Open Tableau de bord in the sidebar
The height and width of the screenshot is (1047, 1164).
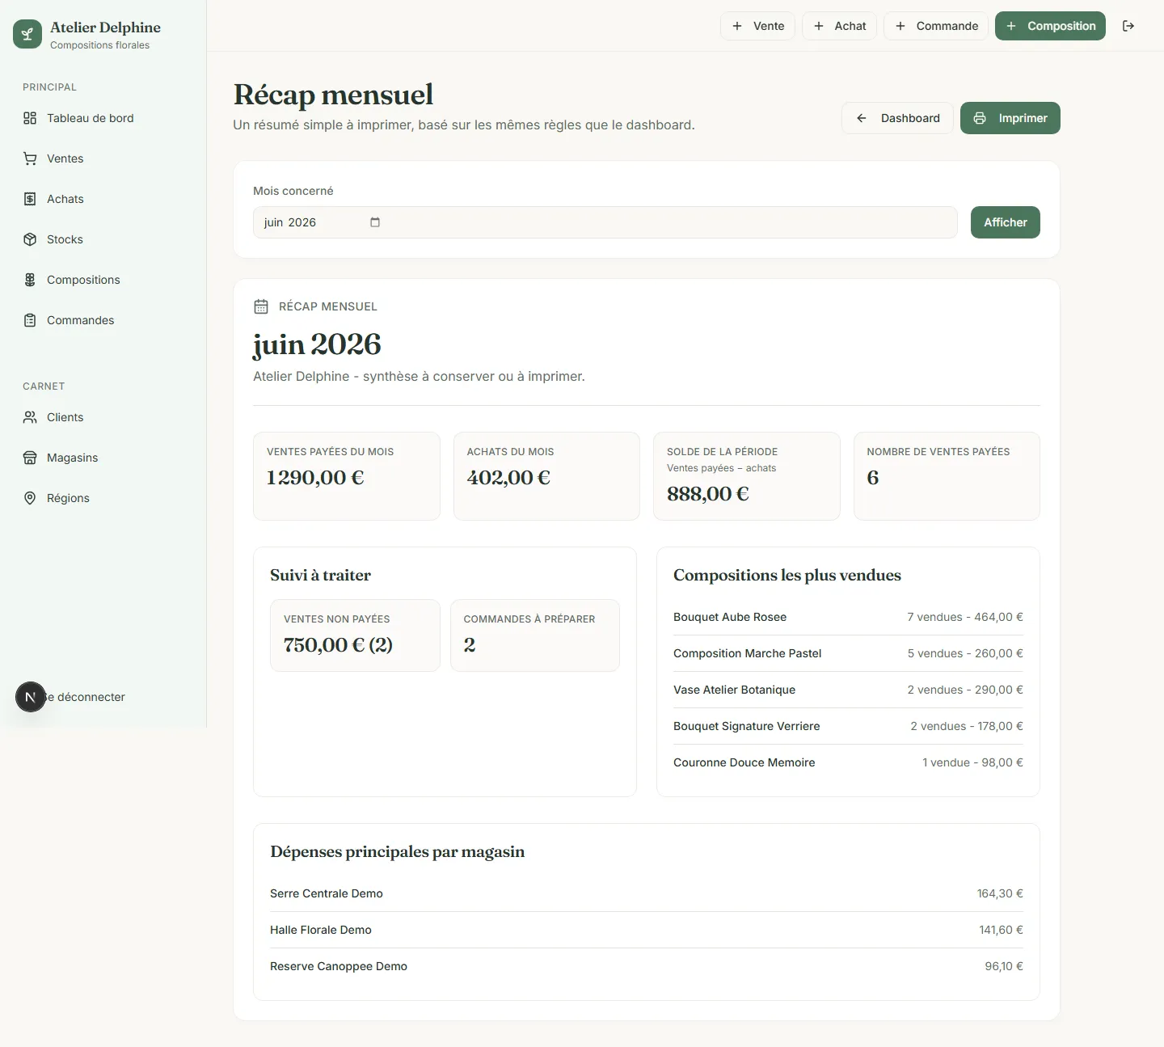103,118
